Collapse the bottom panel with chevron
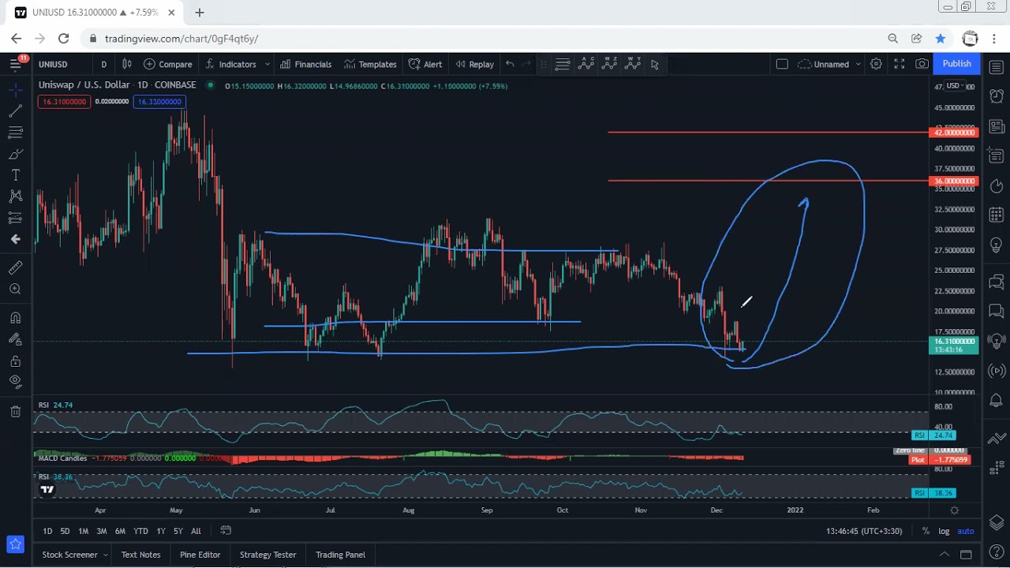This screenshot has width=1010, height=568. [x=944, y=555]
